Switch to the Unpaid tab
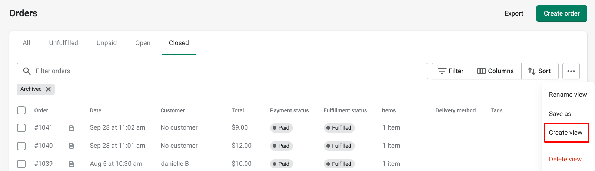This screenshot has height=171, width=595. click(107, 43)
